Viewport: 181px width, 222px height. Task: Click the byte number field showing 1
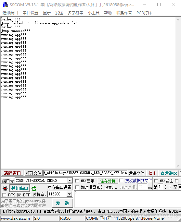pos(160,187)
